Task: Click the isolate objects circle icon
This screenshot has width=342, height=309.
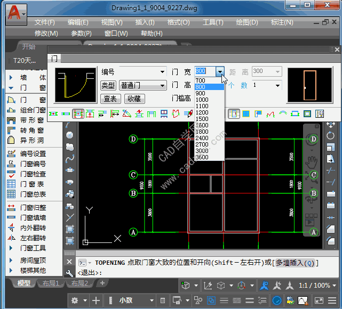Action: pyautogui.click(x=277, y=300)
